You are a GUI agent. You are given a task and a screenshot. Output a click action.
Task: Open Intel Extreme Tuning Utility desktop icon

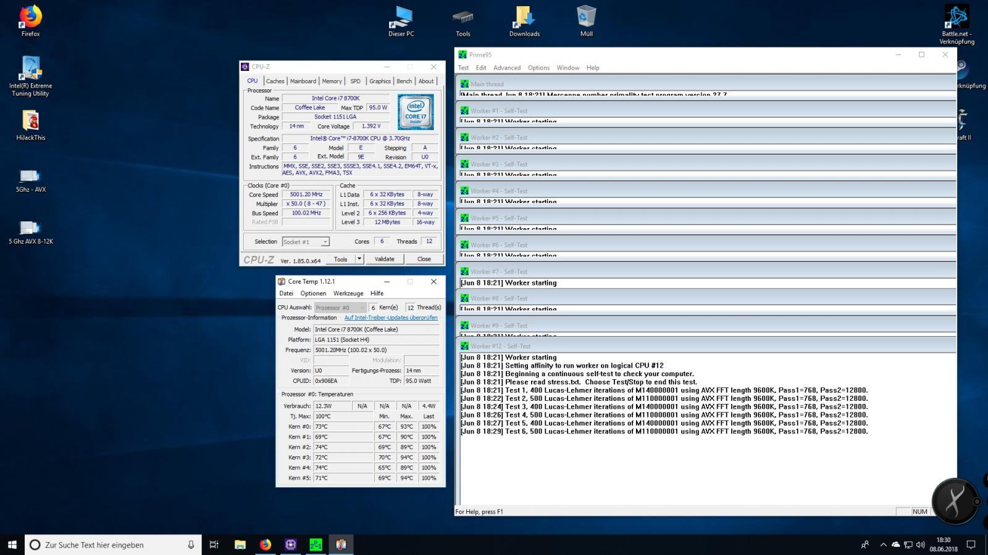30,76
